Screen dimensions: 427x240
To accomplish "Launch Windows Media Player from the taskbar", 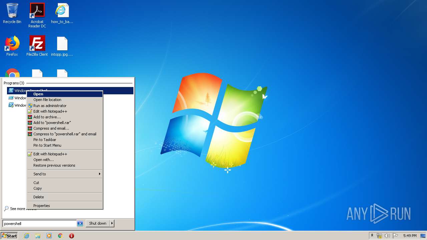I will 49,236.
